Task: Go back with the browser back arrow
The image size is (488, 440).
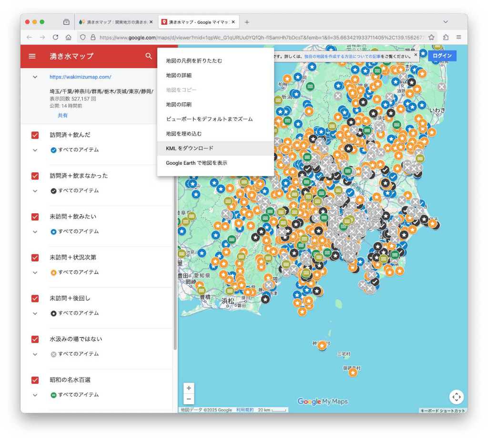Action: 29,37
